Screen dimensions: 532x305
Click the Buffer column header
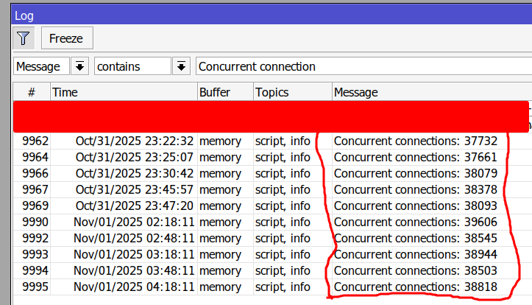coord(224,92)
